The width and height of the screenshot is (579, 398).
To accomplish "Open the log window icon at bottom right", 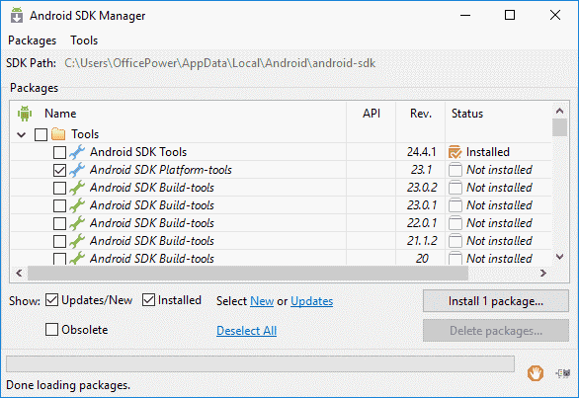I will pos(563,373).
